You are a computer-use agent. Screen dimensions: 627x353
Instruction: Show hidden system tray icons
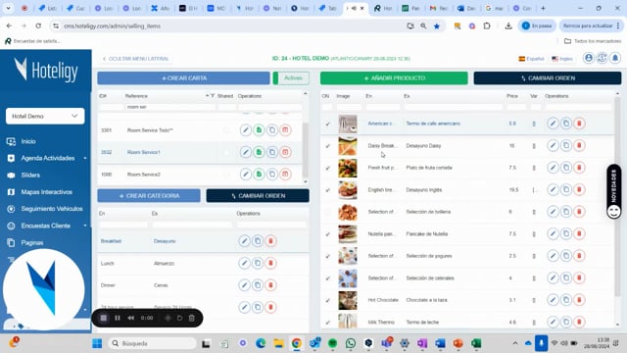[515, 343]
